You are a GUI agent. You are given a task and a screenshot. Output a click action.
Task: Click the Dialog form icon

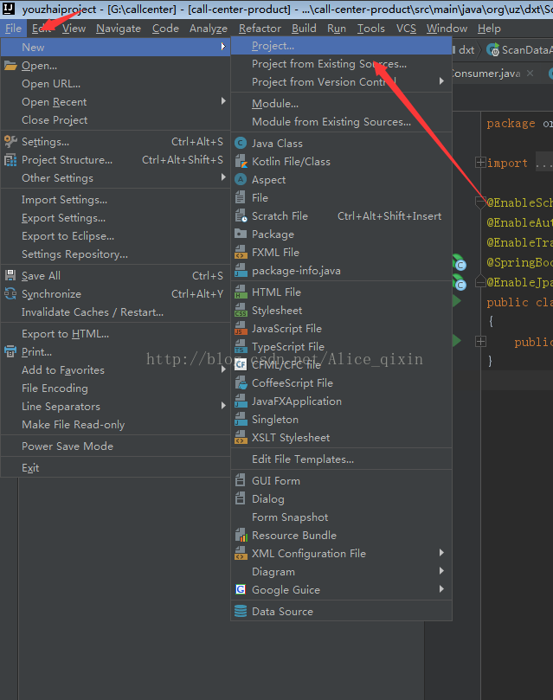click(240, 498)
